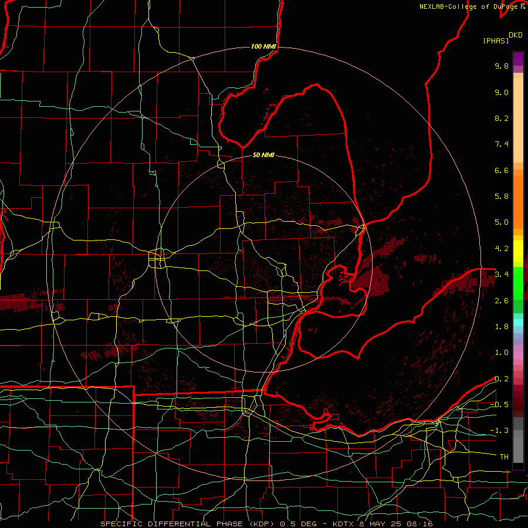Image resolution: width=528 pixels, height=528 pixels.
Task: Click the 50 NMI range ring label
Action: (x=263, y=155)
